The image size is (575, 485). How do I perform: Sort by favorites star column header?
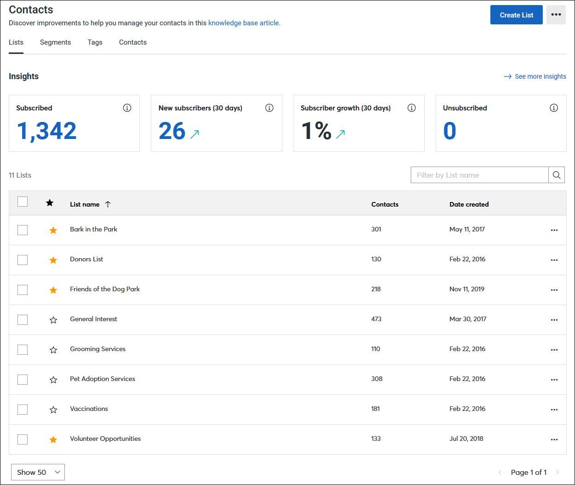(x=50, y=202)
